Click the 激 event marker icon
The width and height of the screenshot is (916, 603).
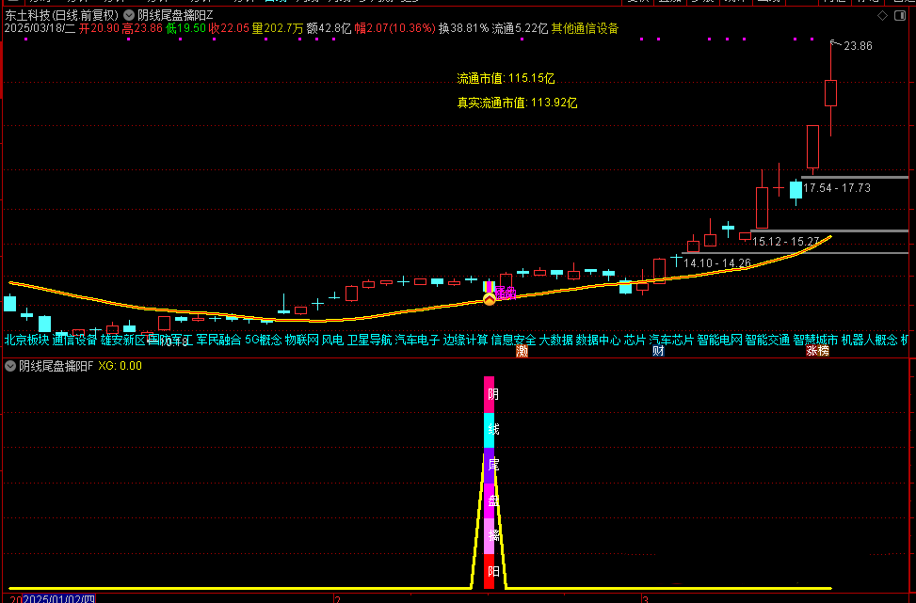point(522,351)
